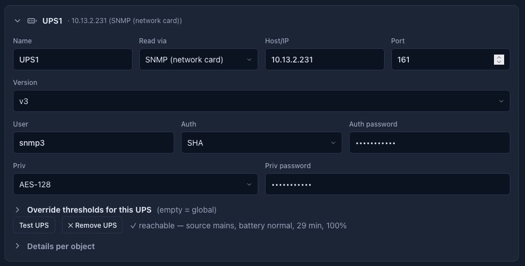Click the UPS battery device icon
Viewport: 525px width, 266px height.
32,21
